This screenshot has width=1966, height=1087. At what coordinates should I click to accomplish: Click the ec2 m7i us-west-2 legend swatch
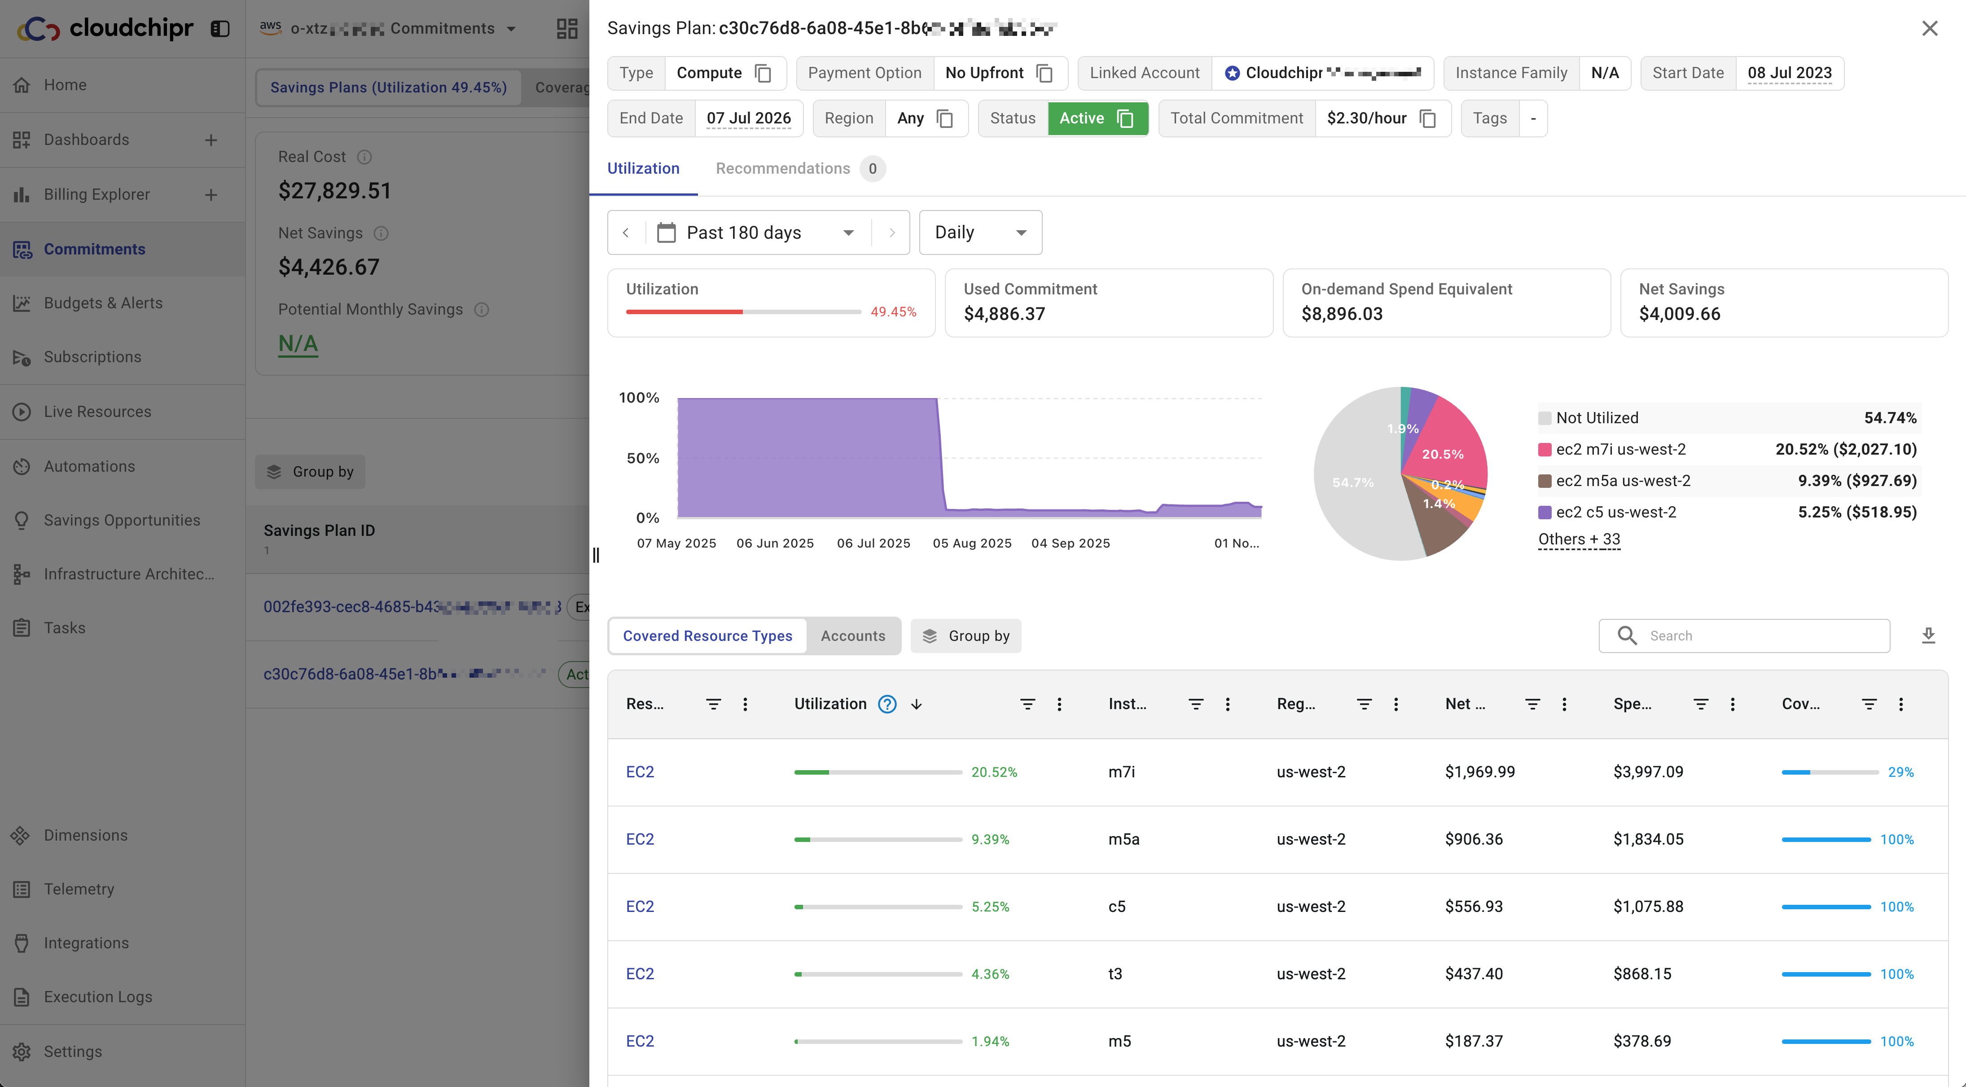(x=1544, y=450)
